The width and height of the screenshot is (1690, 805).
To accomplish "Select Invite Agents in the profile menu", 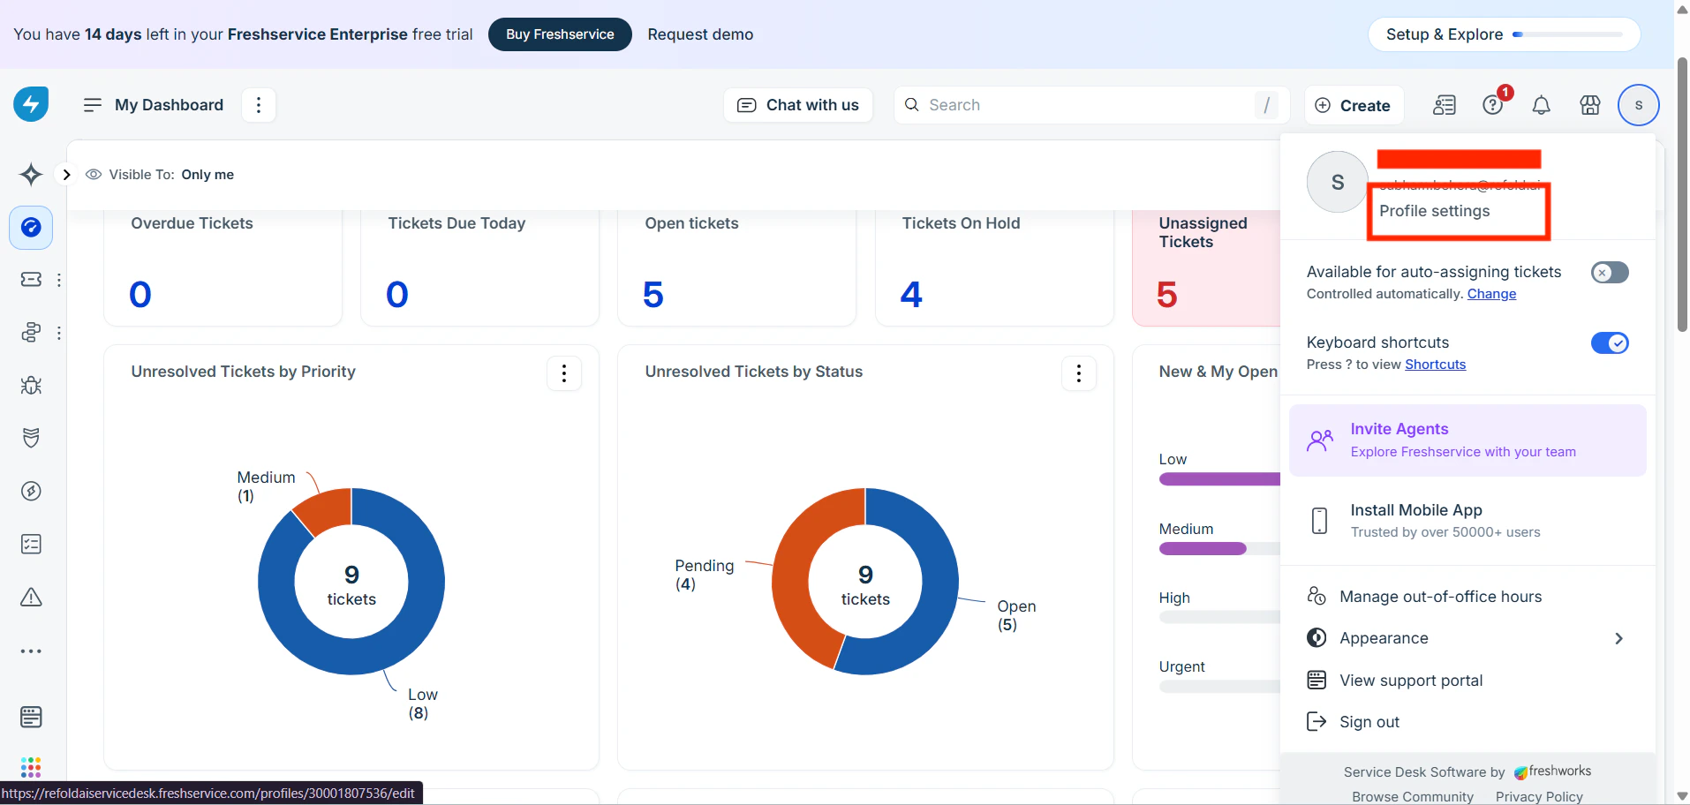I will (x=1467, y=440).
